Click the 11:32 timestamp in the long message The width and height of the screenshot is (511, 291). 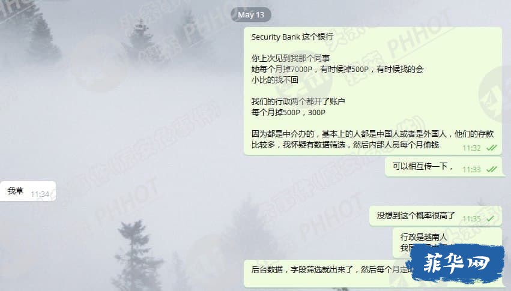(x=471, y=148)
